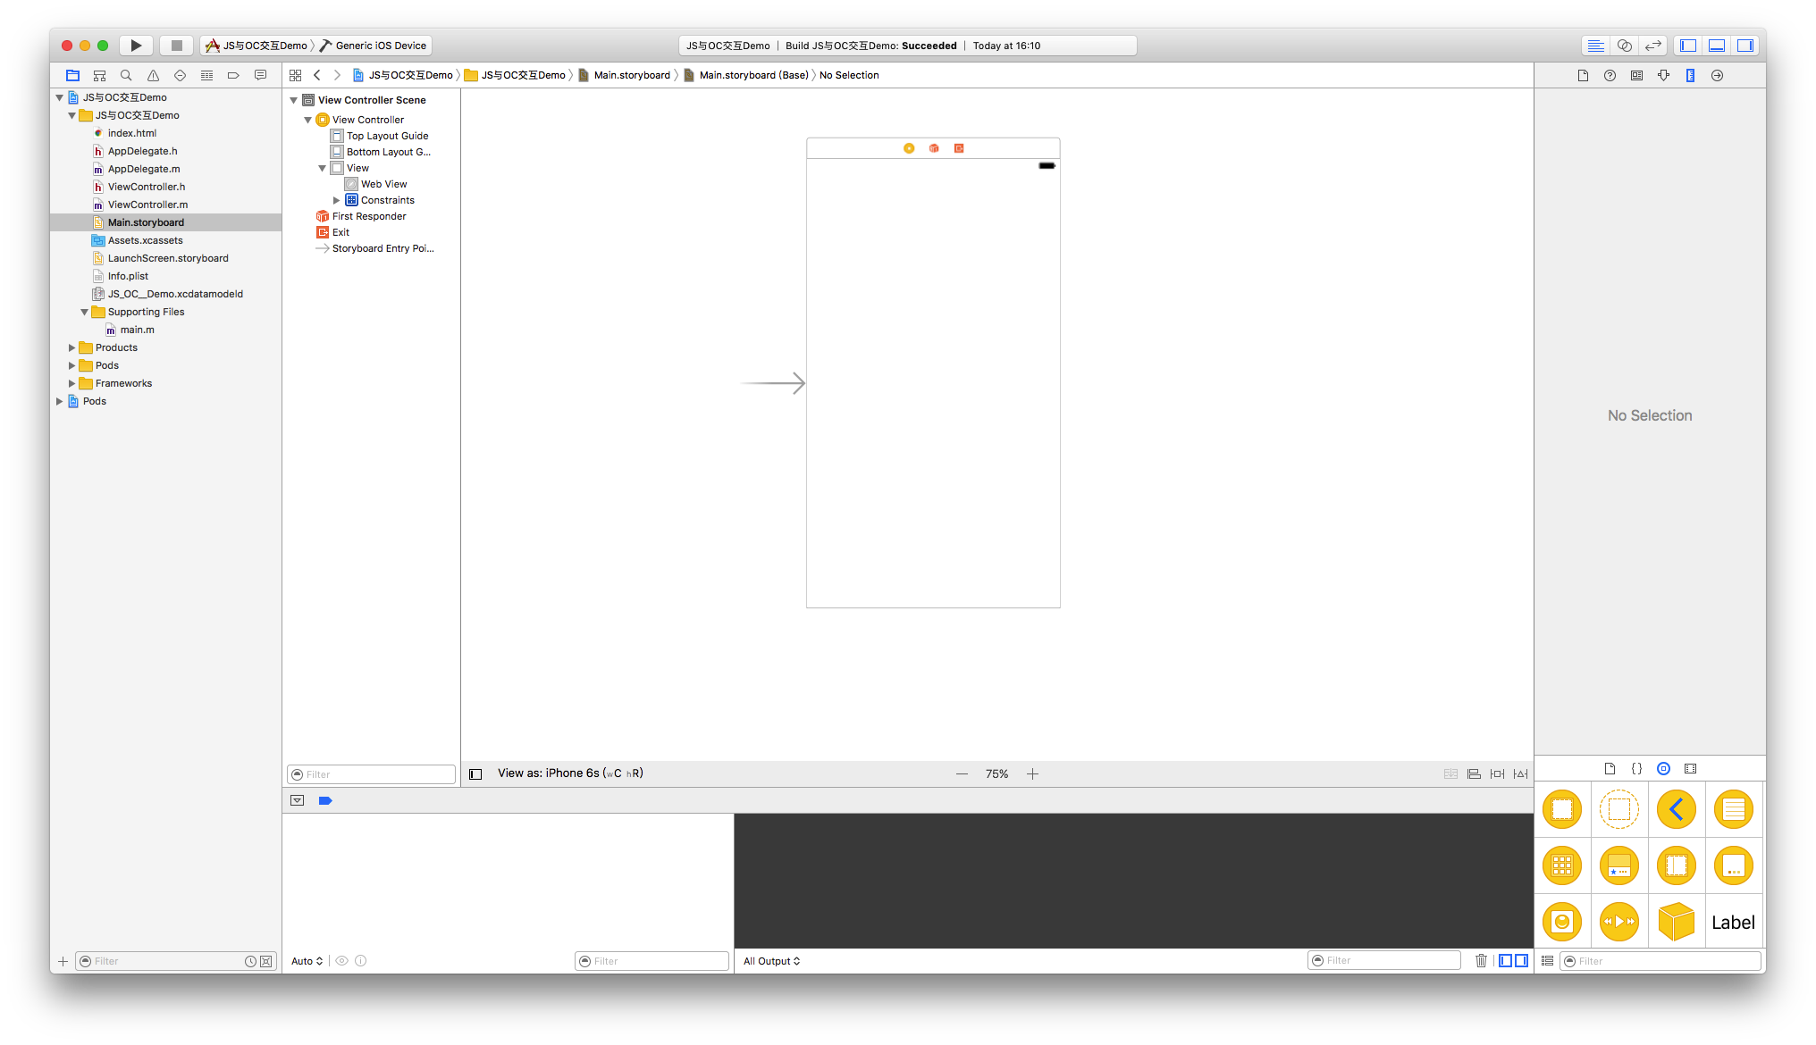This screenshot has width=1816, height=1045.
Task: Show the Quick Help inspector
Action: [1610, 75]
